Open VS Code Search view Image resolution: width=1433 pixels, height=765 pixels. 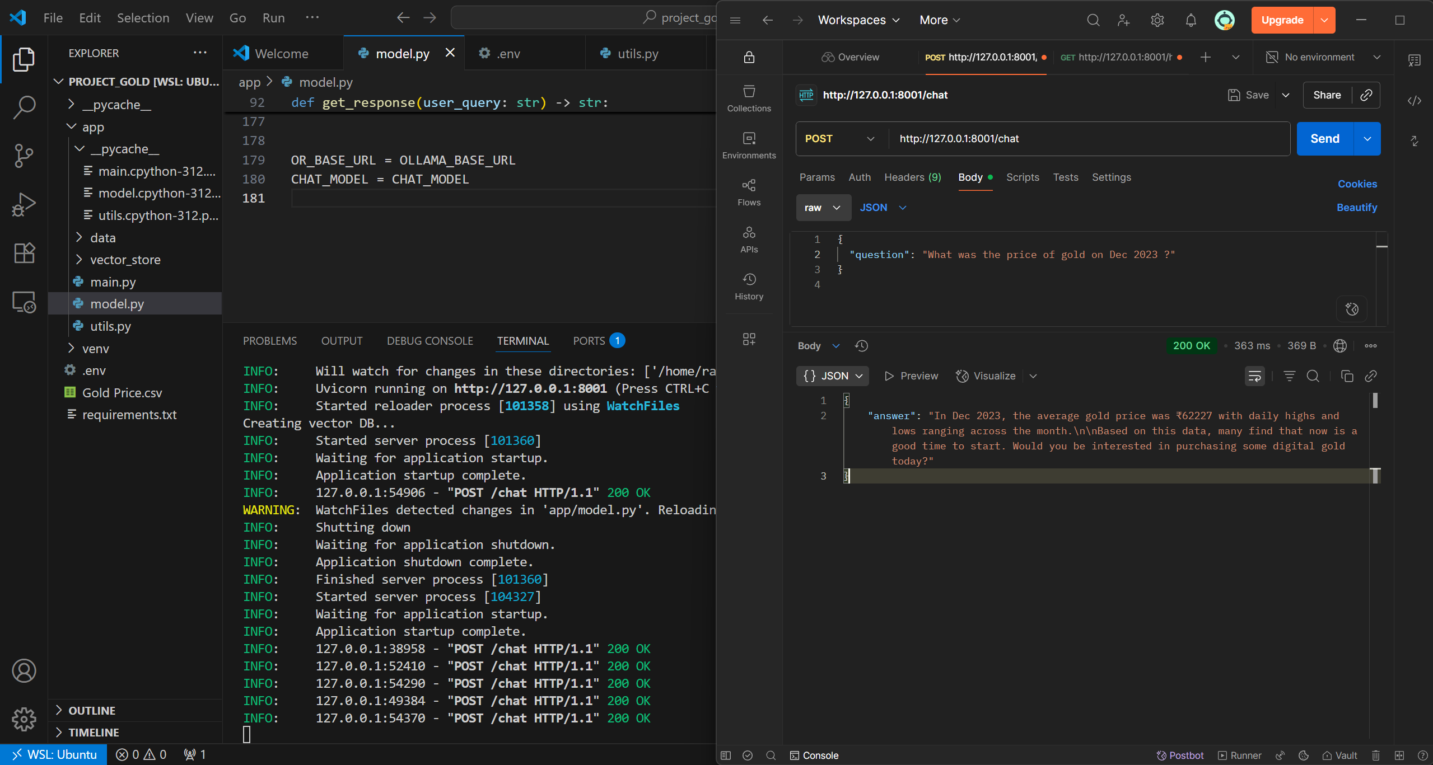(x=24, y=107)
